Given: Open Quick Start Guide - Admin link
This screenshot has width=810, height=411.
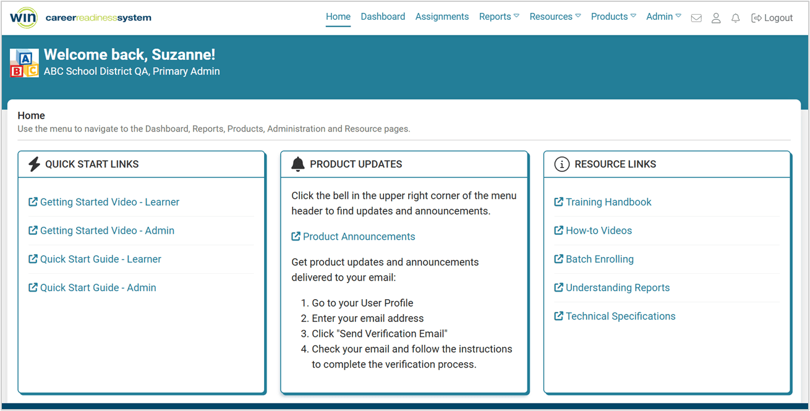Looking at the screenshot, I should (x=98, y=287).
